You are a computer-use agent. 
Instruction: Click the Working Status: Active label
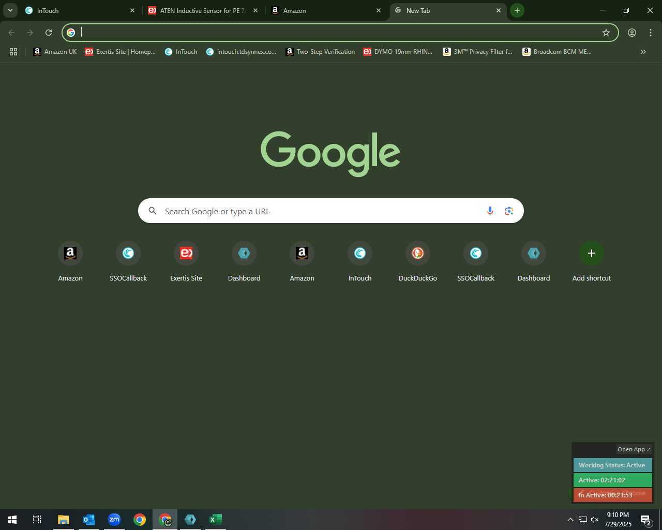click(612, 465)
